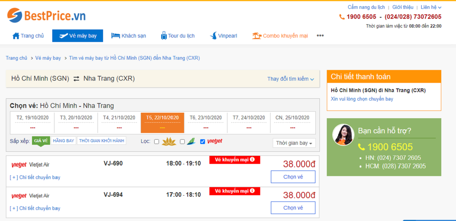This screenshot has height=221, width=456.
Task: Expand Chi tiết chuyến bay for VJ-694
Action: click(35, 208)
